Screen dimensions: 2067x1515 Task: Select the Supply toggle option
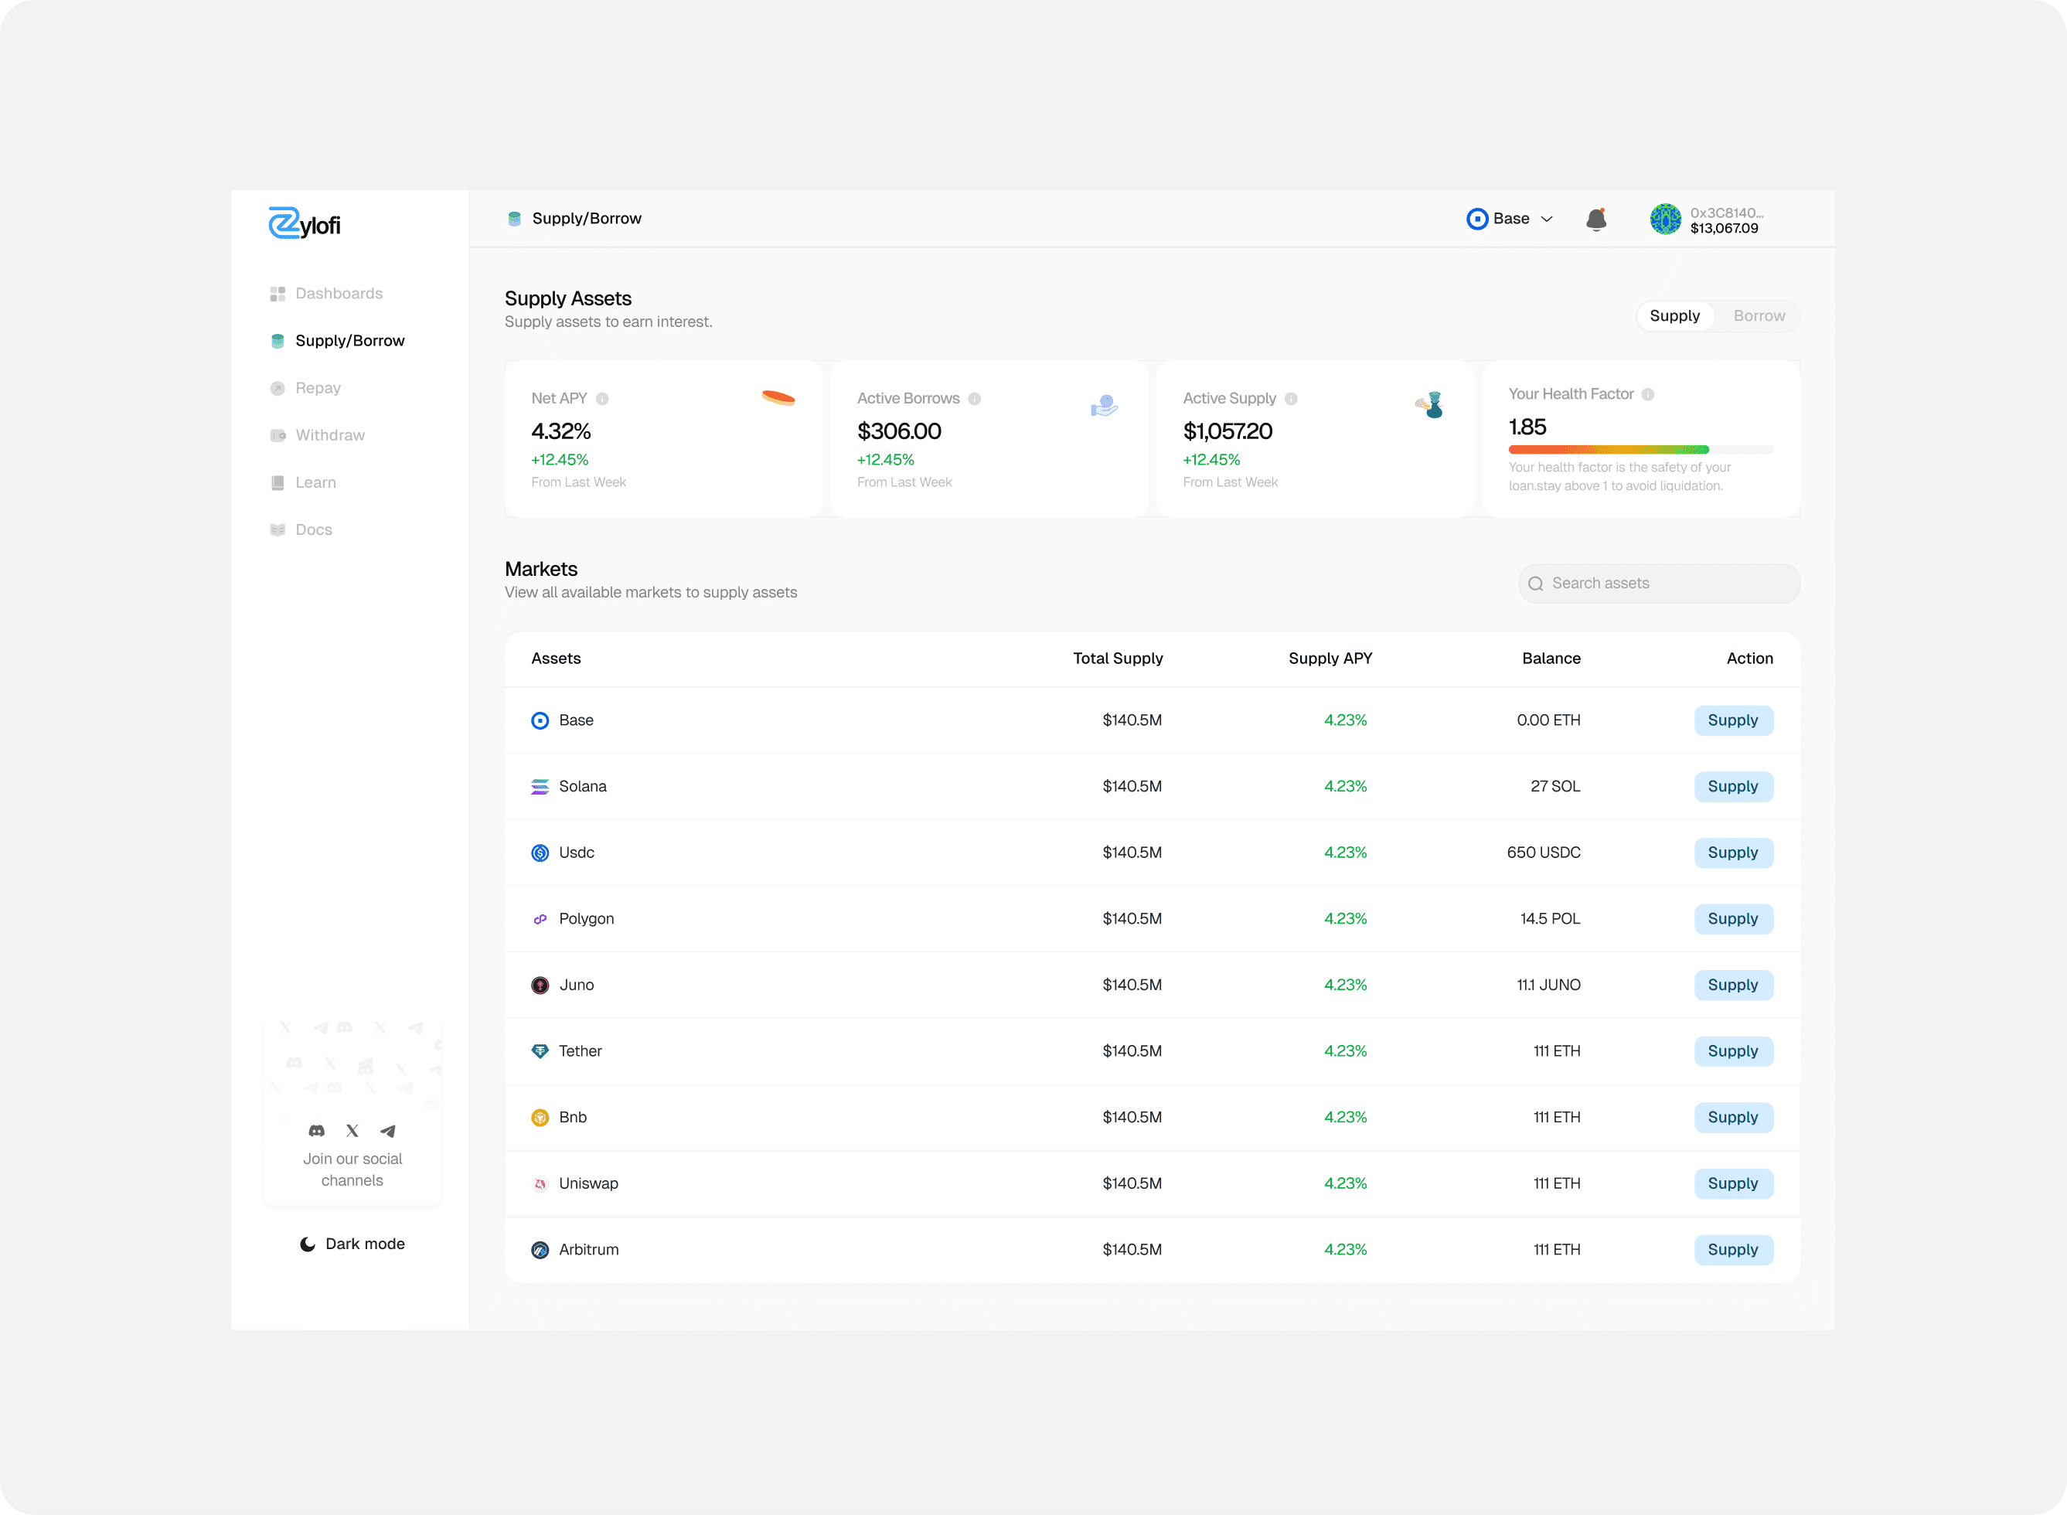coord(1674,315)
